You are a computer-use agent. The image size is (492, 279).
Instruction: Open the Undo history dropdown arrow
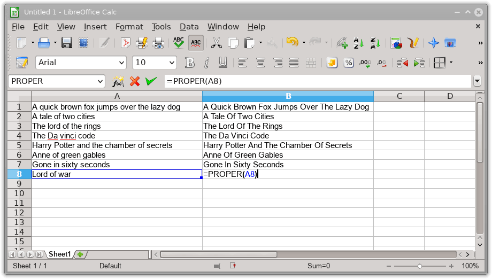point(304,43)
